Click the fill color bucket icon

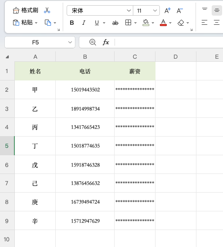pyautogui.click(x=146, y=23)
